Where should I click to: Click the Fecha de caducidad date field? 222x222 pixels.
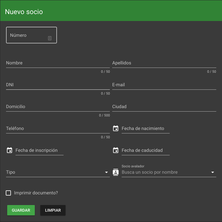146,150
